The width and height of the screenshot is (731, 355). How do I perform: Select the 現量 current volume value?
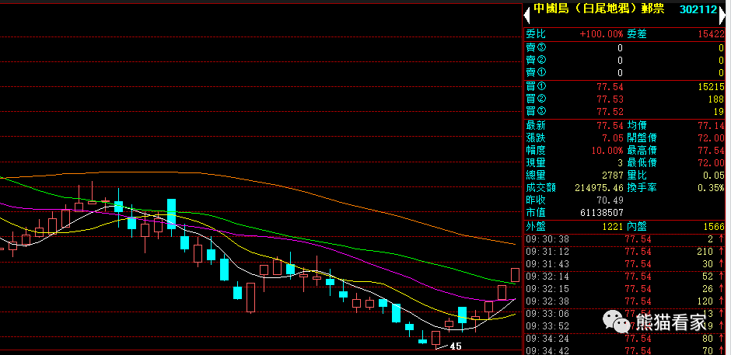(x=620, y=164)
